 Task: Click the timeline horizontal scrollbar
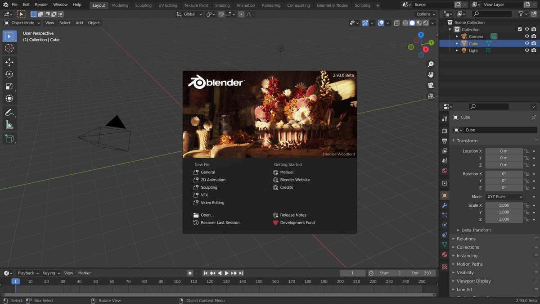click(x=219, y=295)
